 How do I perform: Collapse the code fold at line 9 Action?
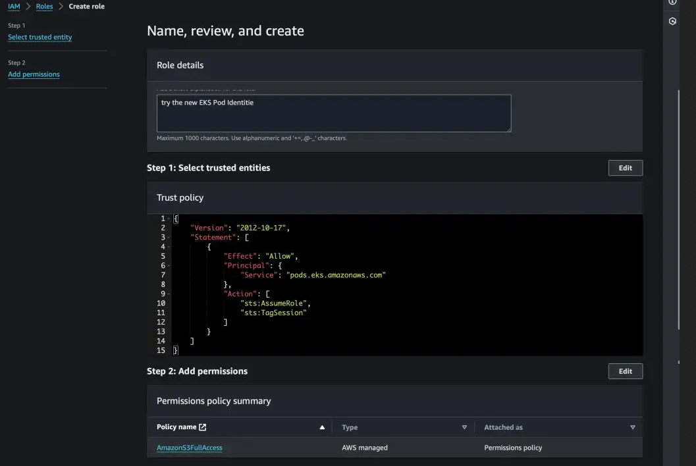(169, 294)
